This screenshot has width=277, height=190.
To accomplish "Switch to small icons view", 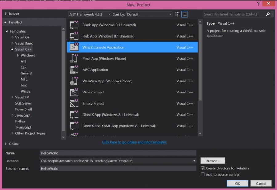I will (177, 14).
